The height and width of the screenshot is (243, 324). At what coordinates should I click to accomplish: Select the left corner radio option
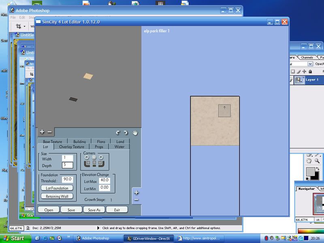87,158
